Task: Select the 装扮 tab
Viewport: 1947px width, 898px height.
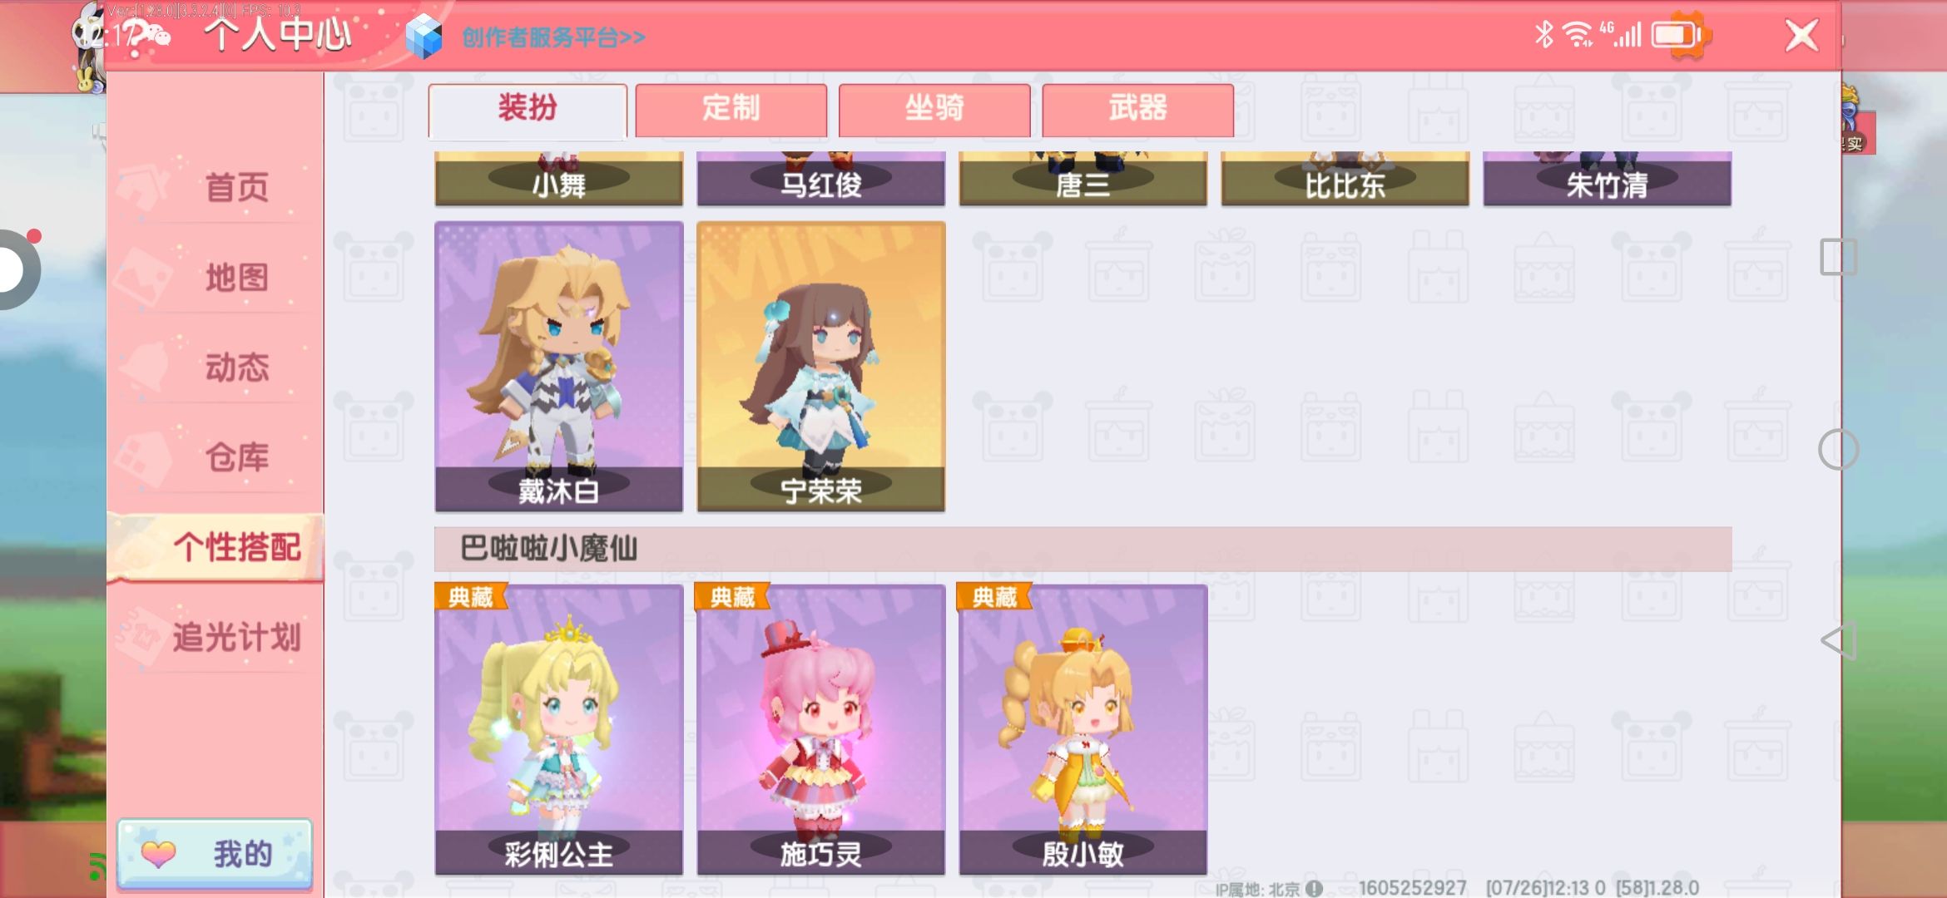Action: 528,109
